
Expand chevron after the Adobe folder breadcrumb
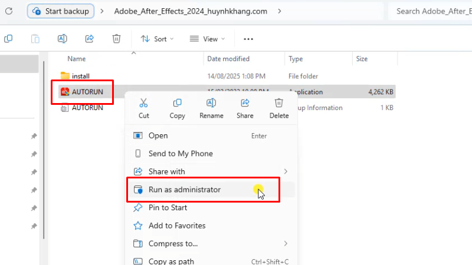click(280, 11)
